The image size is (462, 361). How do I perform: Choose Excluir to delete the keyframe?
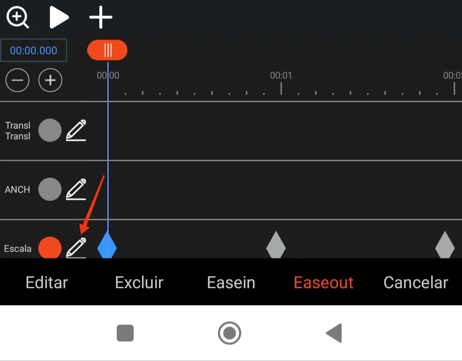[x=139, y=282]
